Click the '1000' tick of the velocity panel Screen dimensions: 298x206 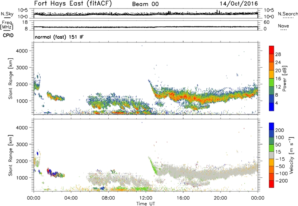[x=22, y=178]
